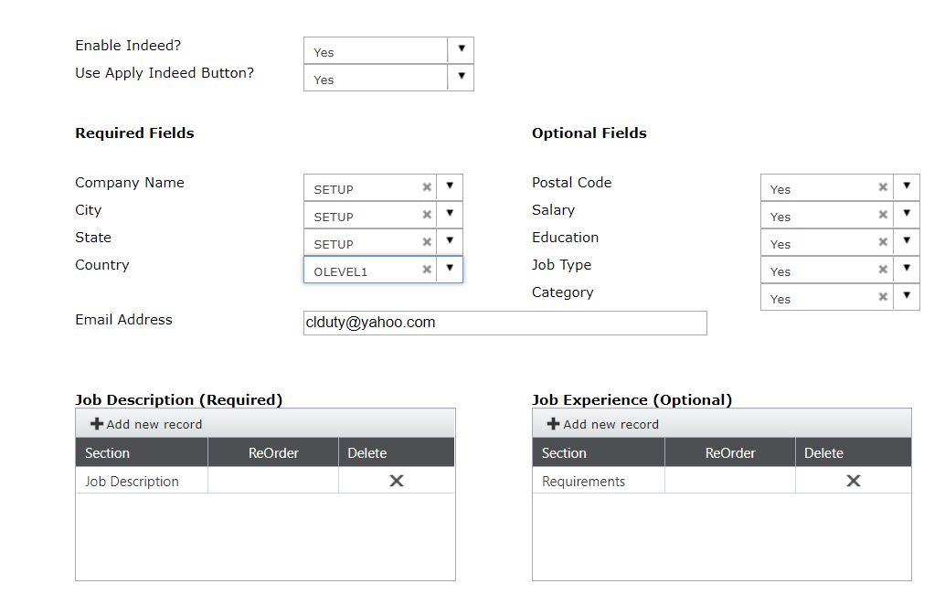945x605 pixels.
Task: Open the Job Type dropdown
Action: click(x=907, y=269)
